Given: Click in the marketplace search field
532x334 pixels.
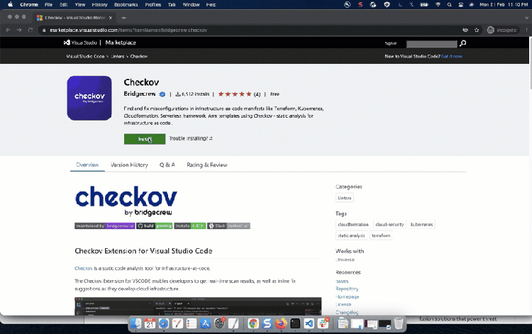Looking at the screenshot, I should [x=431, y=43].
